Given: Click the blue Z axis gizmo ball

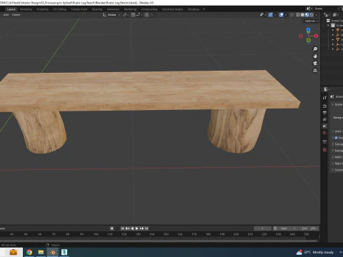Looking at the screenshot, I should coord(308,30).
